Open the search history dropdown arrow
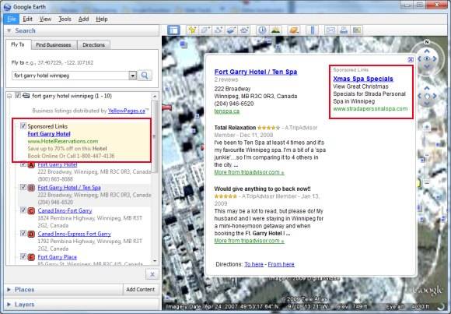Viewport: 451px width, 314px height. tap(132, 76)
